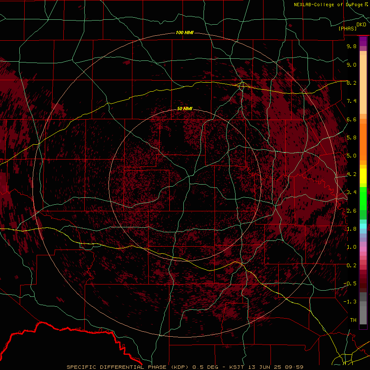Click the 9.0 value on the color scale
This screenshot has height=370, width=370.
351,65
